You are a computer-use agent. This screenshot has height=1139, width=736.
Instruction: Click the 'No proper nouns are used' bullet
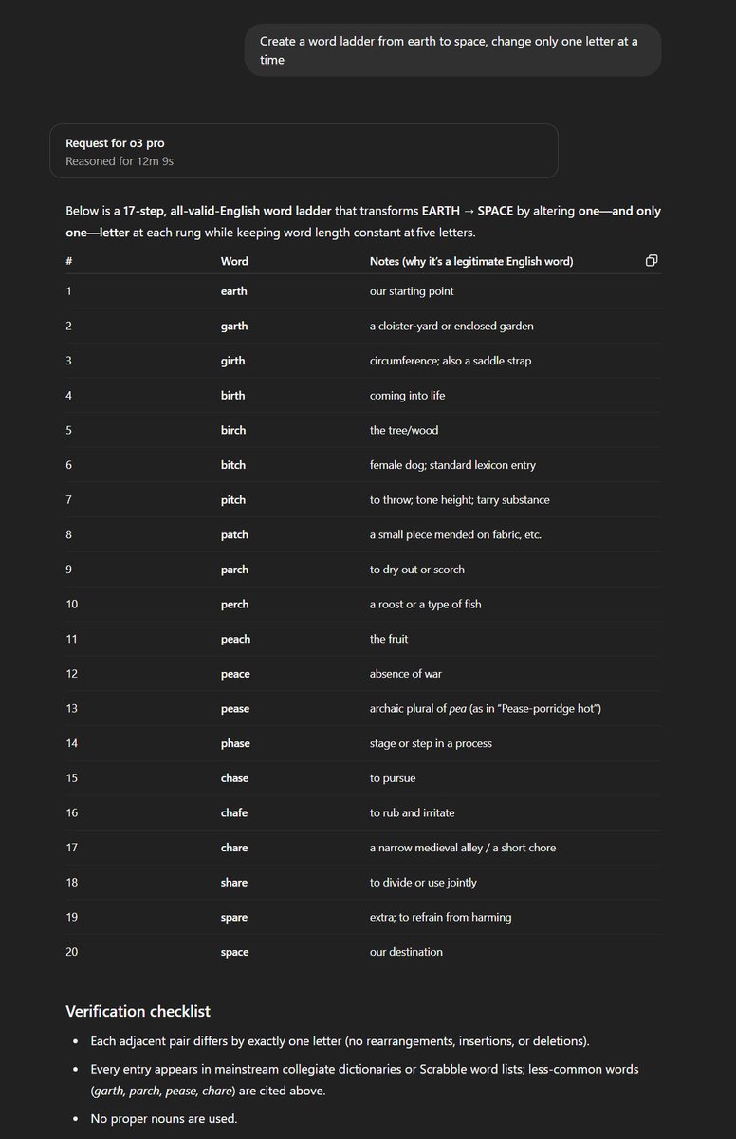(x=164, y=1118)
